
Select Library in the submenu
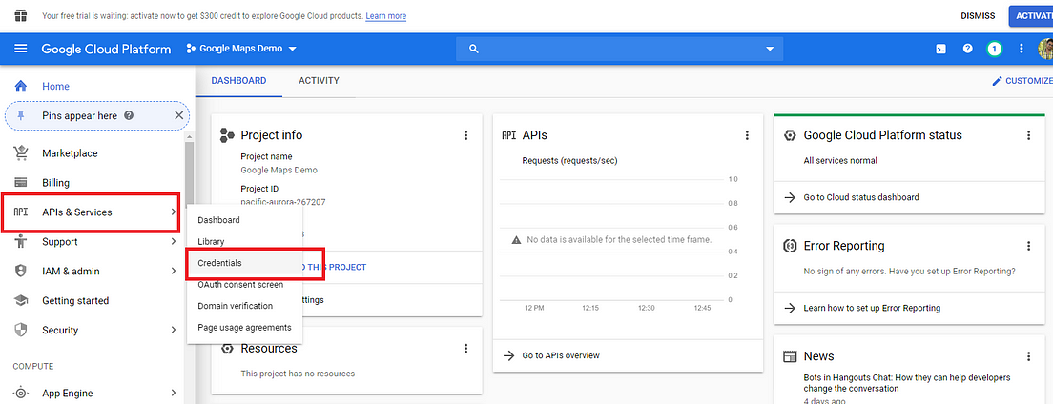245,242
